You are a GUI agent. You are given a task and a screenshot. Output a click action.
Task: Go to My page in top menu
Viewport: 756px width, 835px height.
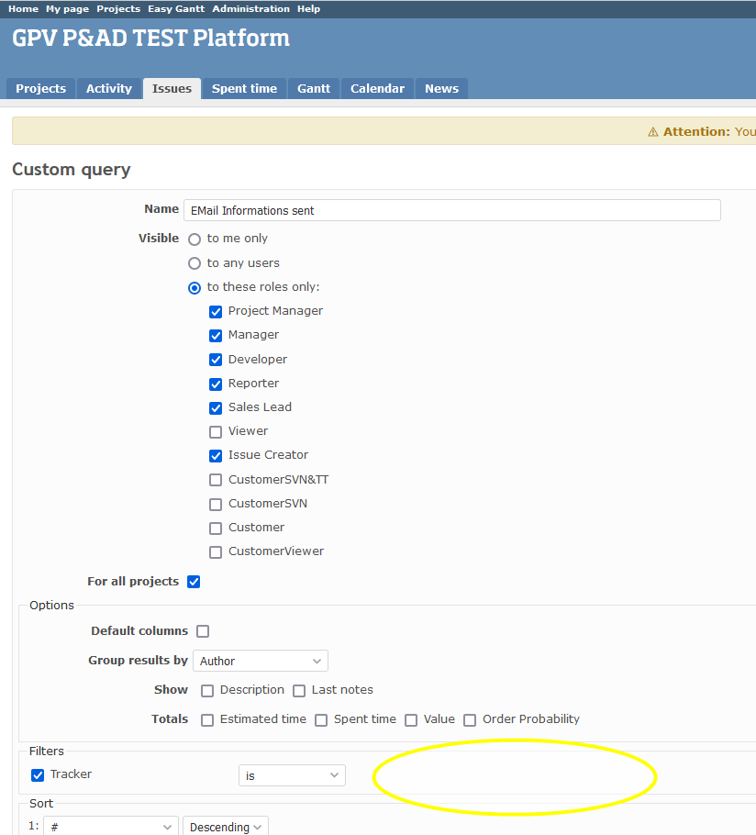tap(67, 8)
